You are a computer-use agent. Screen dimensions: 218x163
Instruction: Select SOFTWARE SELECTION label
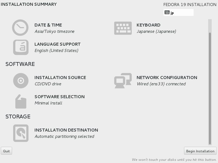60,97
